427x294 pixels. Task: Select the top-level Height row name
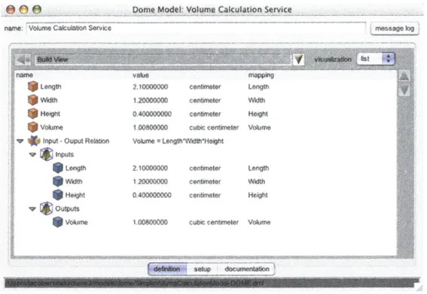click(x=50, y=114)
